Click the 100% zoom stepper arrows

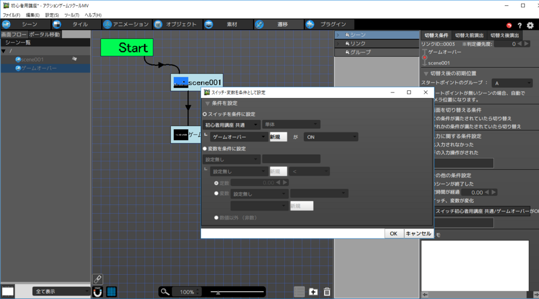(x=198, y=292)
